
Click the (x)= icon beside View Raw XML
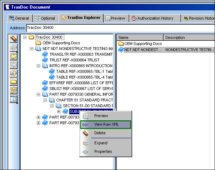pyautogui.click(x=85, y=125)
